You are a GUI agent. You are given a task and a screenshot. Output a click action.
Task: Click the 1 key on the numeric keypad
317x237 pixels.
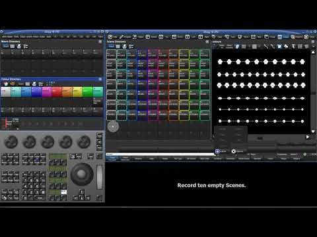click(25, 192)
